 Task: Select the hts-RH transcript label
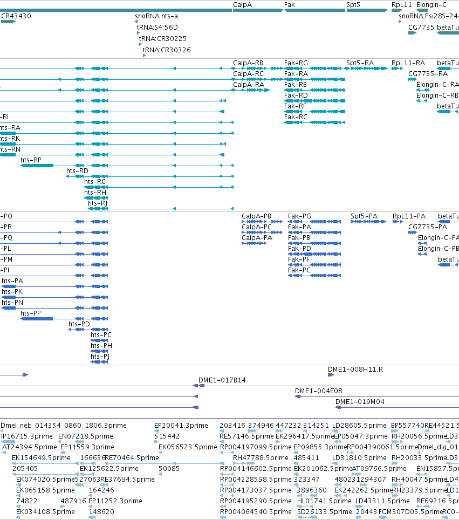95,193
